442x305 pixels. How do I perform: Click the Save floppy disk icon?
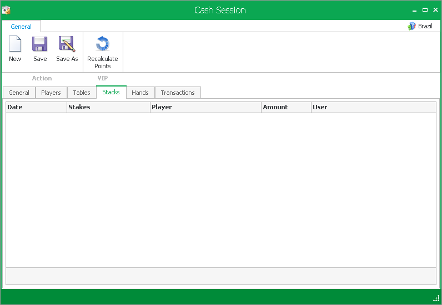click(39, 44)
